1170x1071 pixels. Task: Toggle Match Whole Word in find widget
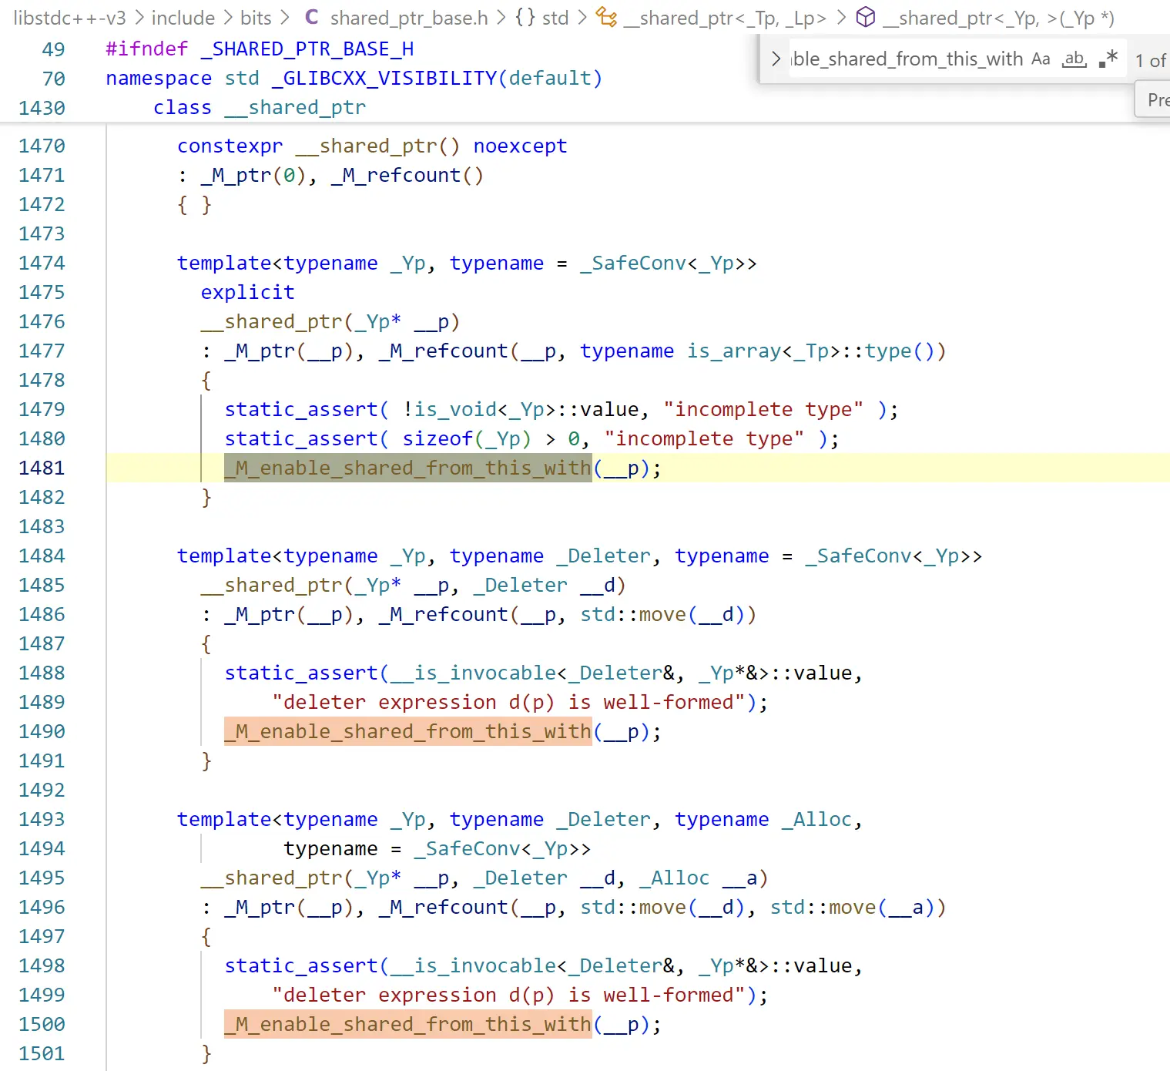1074,59
